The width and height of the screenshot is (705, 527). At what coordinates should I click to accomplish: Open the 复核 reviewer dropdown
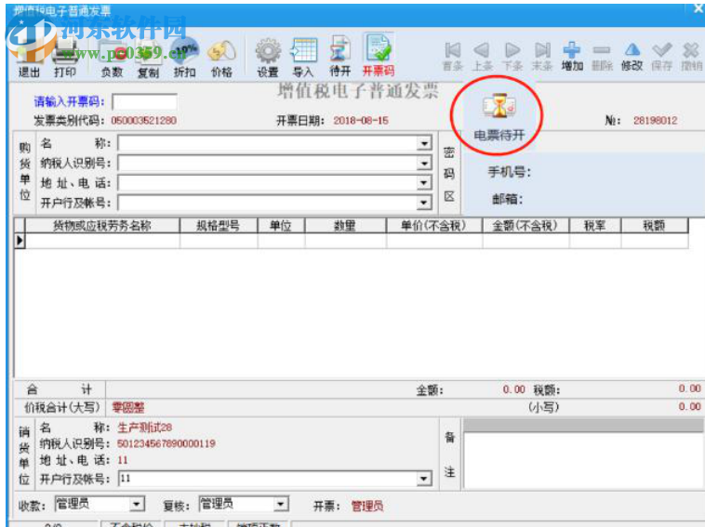pyautogui.click(x=281, y=505)
